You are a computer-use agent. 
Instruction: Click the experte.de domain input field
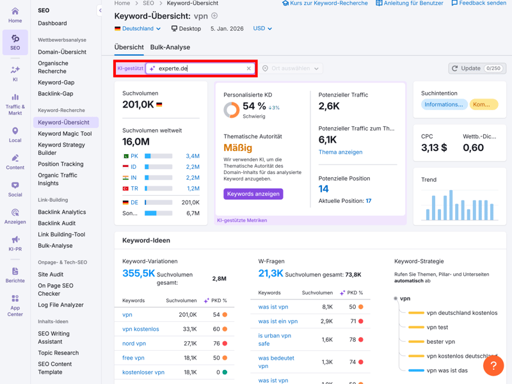click(x=200, y=68)
